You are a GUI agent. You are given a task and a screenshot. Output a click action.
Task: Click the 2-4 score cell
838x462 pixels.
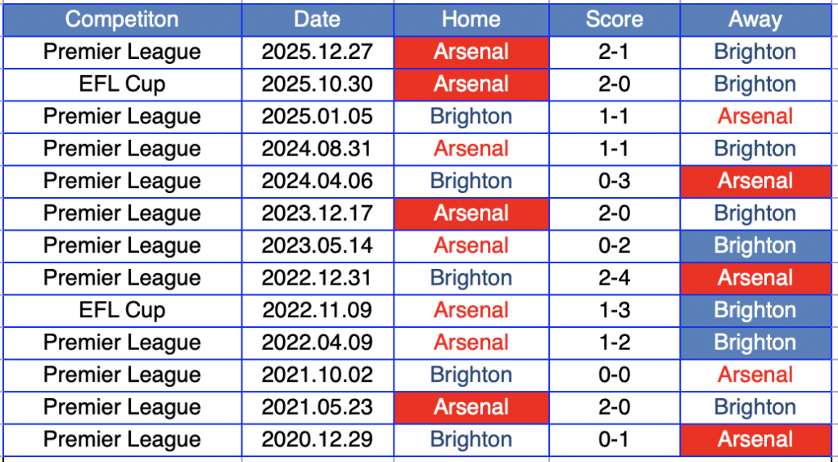(614, 278)
